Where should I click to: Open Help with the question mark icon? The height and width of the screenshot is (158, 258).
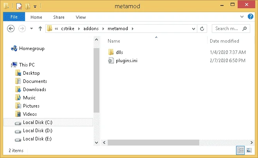[x=251, y=16]
